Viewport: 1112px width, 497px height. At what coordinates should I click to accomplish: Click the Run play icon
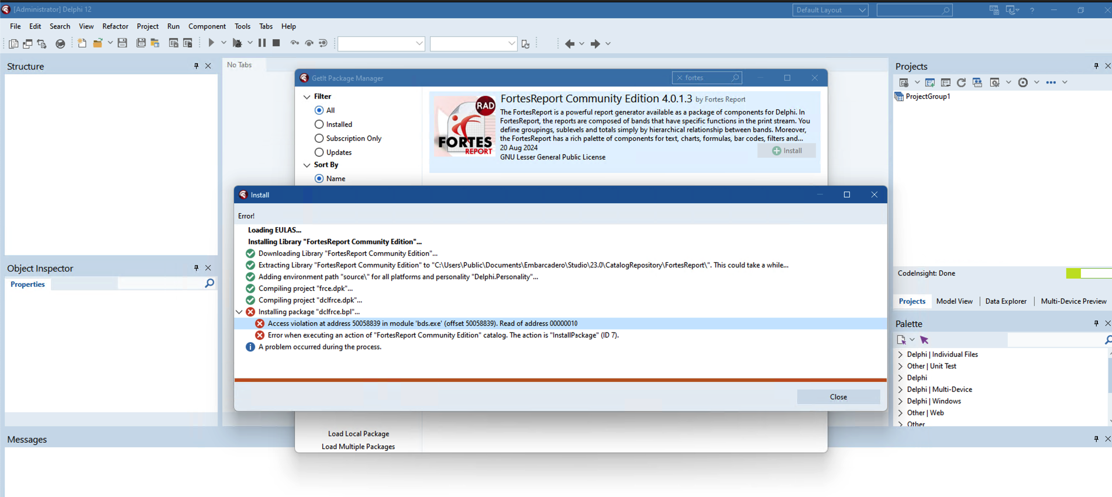click(x=211, y=43)
